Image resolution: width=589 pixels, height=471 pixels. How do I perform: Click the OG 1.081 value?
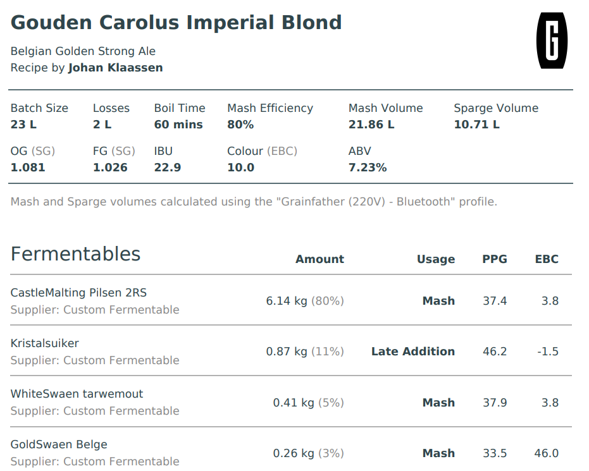pyautogui.click(x=28, y=168)
